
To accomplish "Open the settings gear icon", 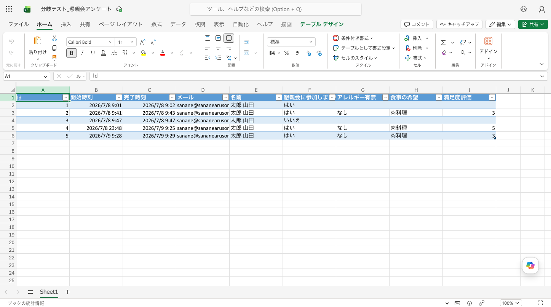I will [524, 9].
